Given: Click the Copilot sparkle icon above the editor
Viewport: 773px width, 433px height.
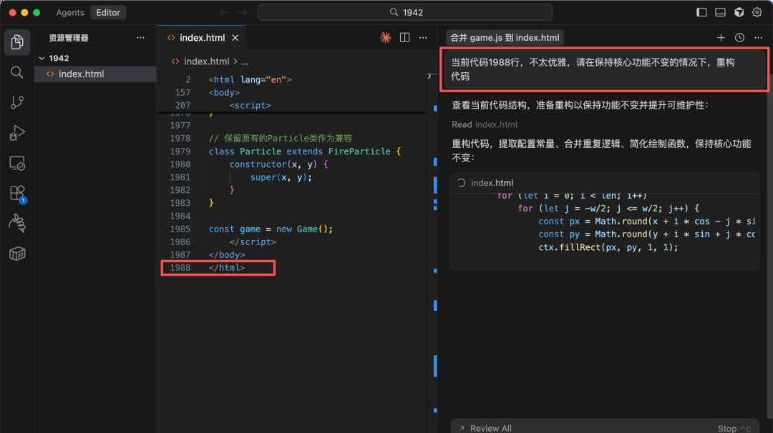Looking at the screenshot, I should click(385, 37).
